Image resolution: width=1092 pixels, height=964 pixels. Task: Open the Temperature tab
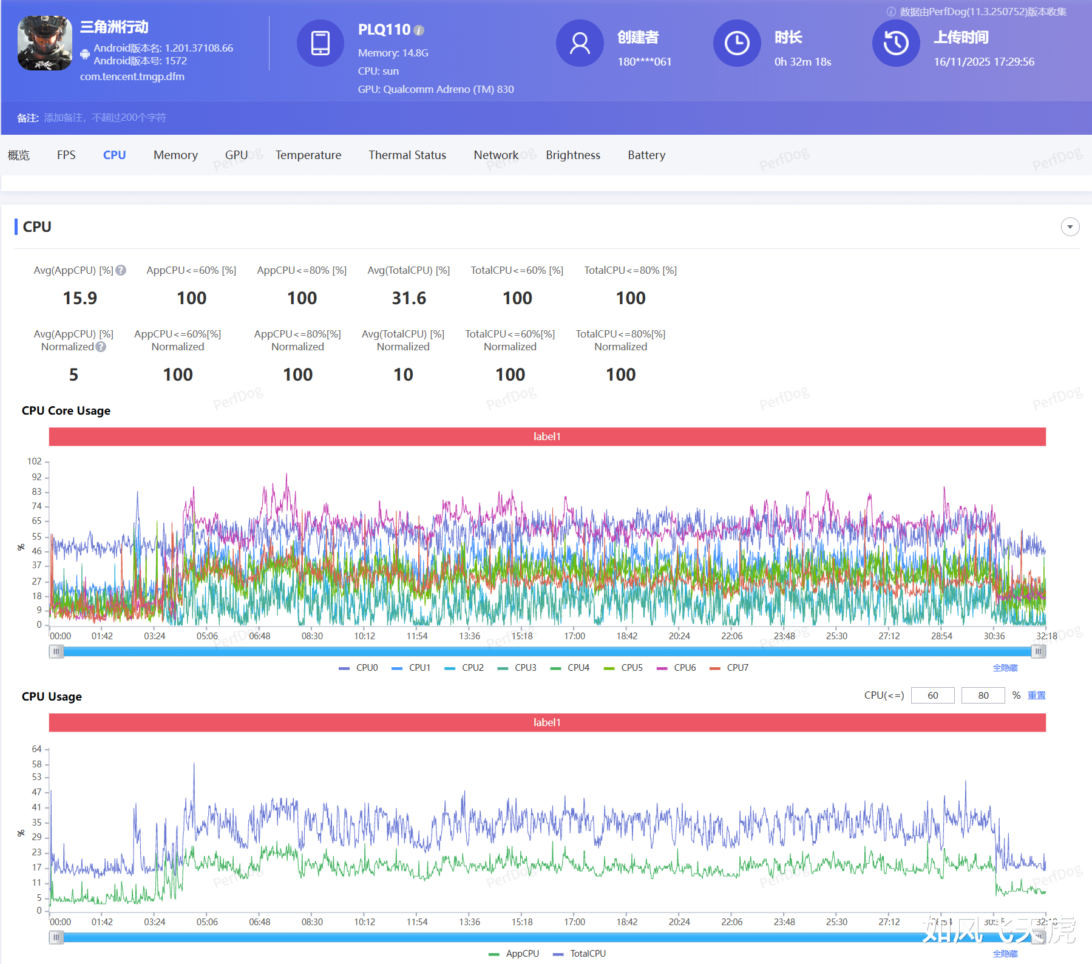(x=308, y=155)
